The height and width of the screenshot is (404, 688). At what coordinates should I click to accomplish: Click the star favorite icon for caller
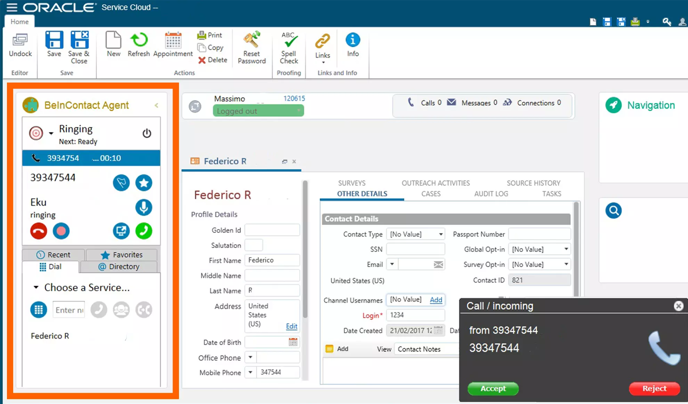(x=144, y=183)
